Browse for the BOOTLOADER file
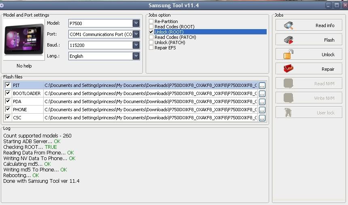This screenshot has width=348, height=205. tap(262, 94)
